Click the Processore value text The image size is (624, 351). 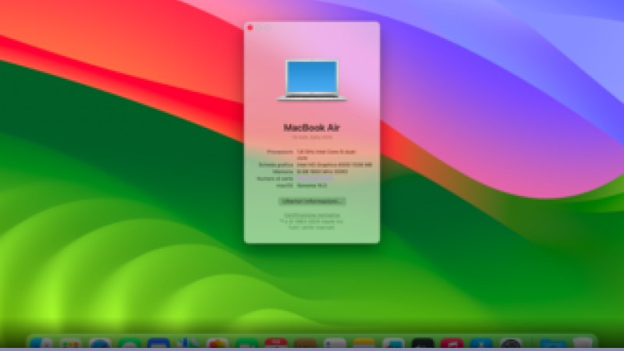326,154
